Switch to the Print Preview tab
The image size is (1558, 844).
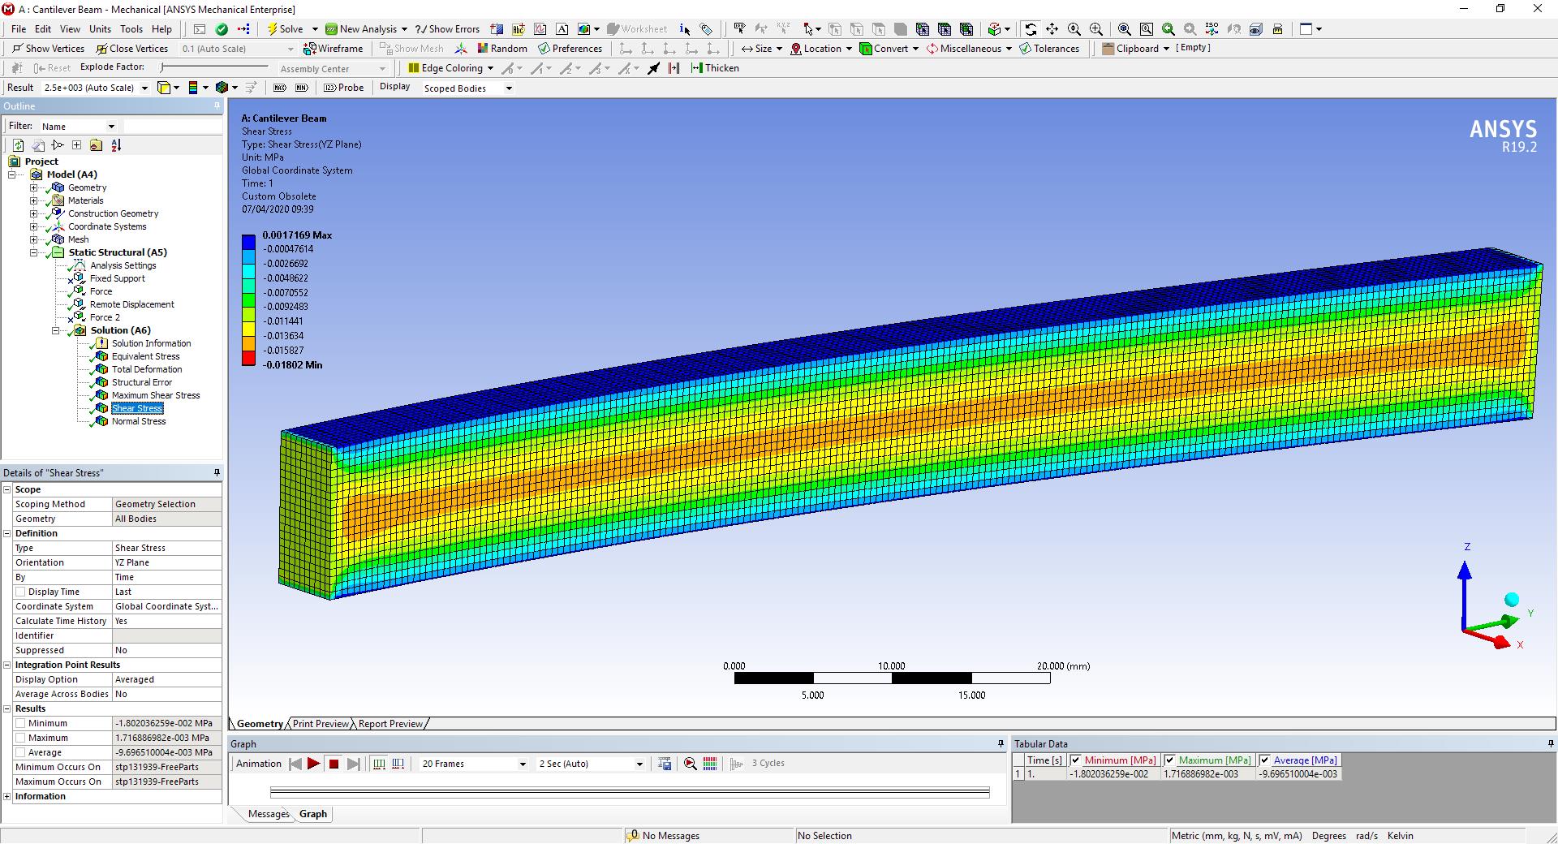coord(321,724)
